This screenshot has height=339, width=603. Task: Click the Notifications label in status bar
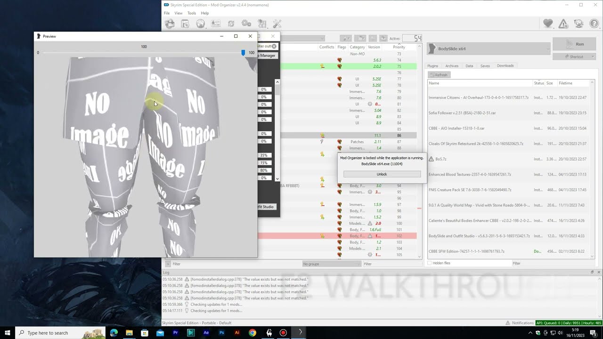coord(522,323)
